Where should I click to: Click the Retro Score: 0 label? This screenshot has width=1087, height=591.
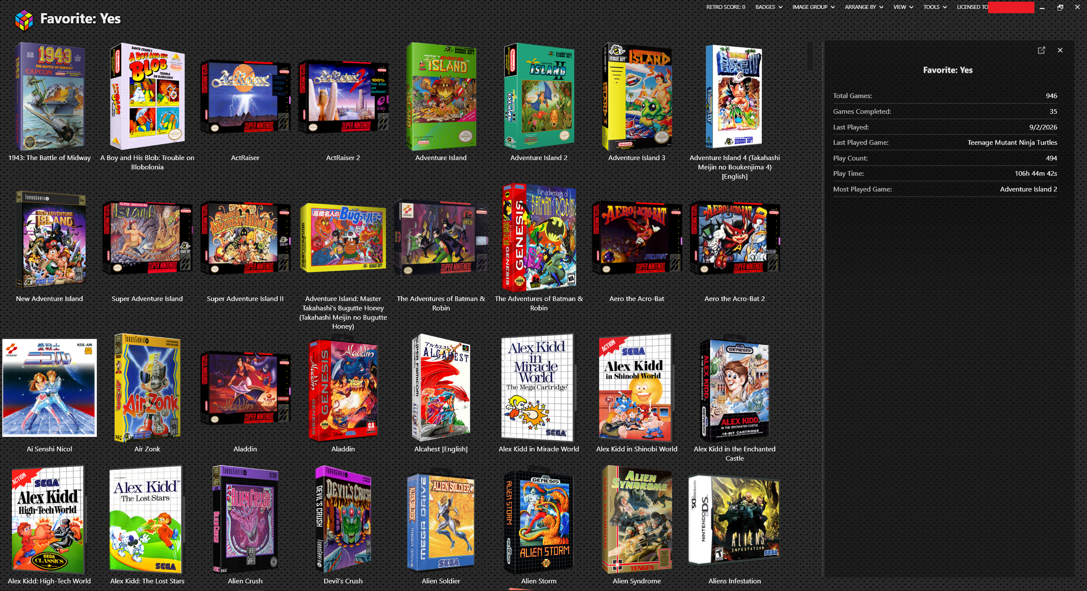[x=726, y=7]
